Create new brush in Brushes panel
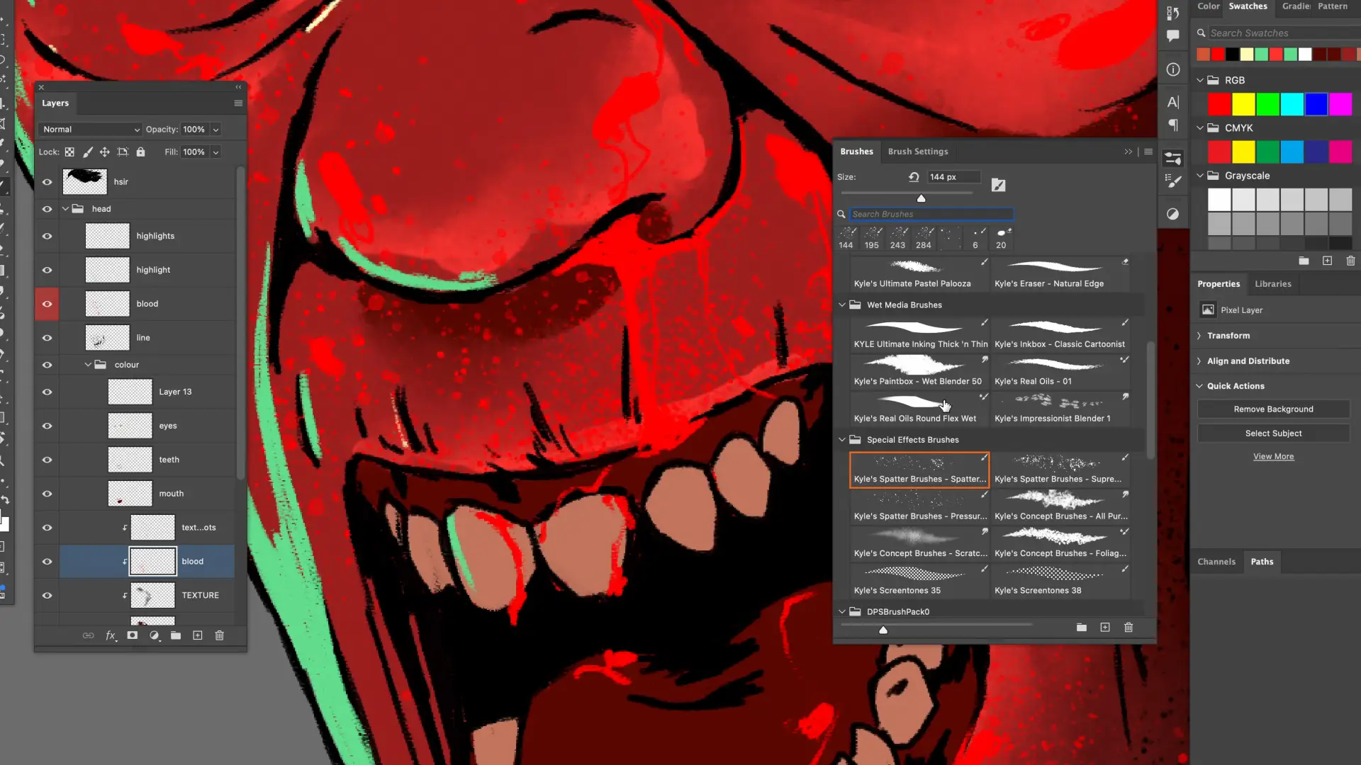The image size is (1361, 765). pos(1105,628)
